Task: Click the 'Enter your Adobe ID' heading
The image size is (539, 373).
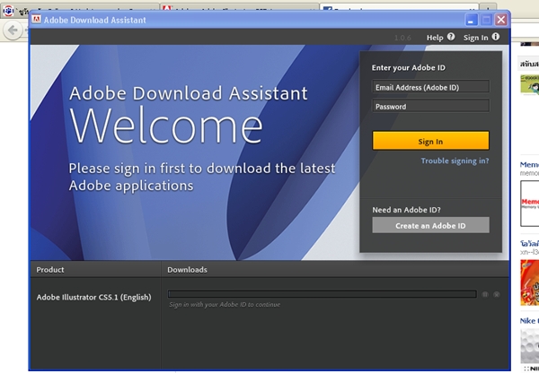Action: [x=409, y=67]
